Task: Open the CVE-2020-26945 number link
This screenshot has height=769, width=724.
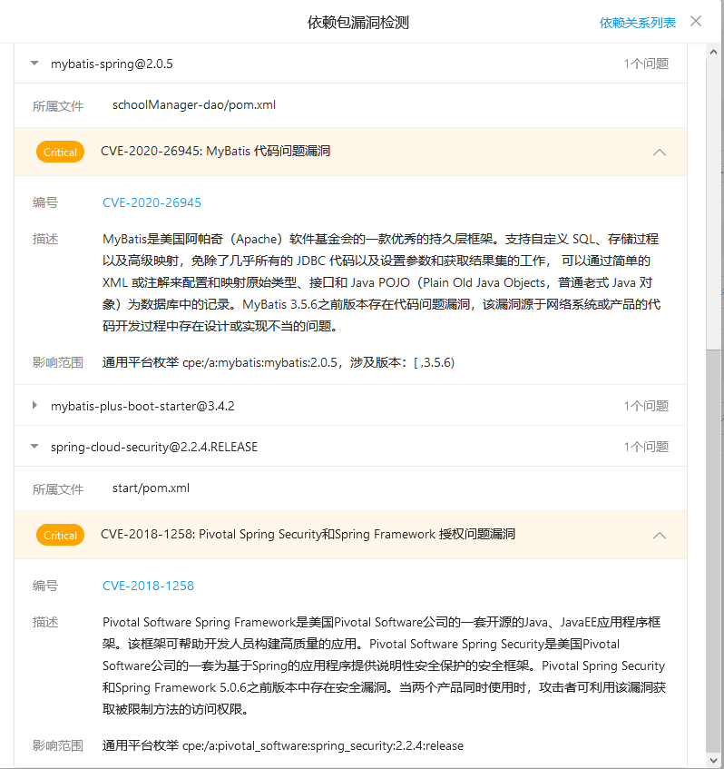Action: click(x=152, y=202)
